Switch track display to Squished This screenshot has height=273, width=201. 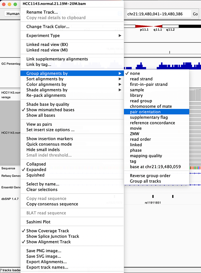coord(35,175)
